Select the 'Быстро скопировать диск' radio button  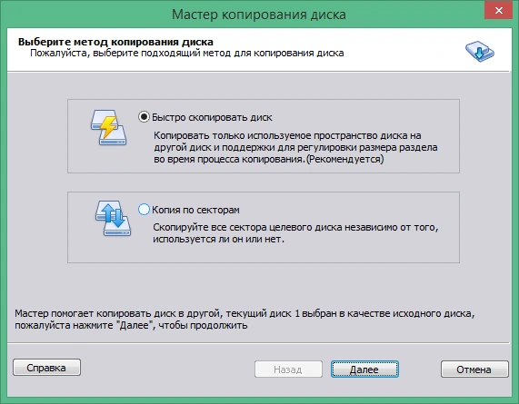pos(144,117)
